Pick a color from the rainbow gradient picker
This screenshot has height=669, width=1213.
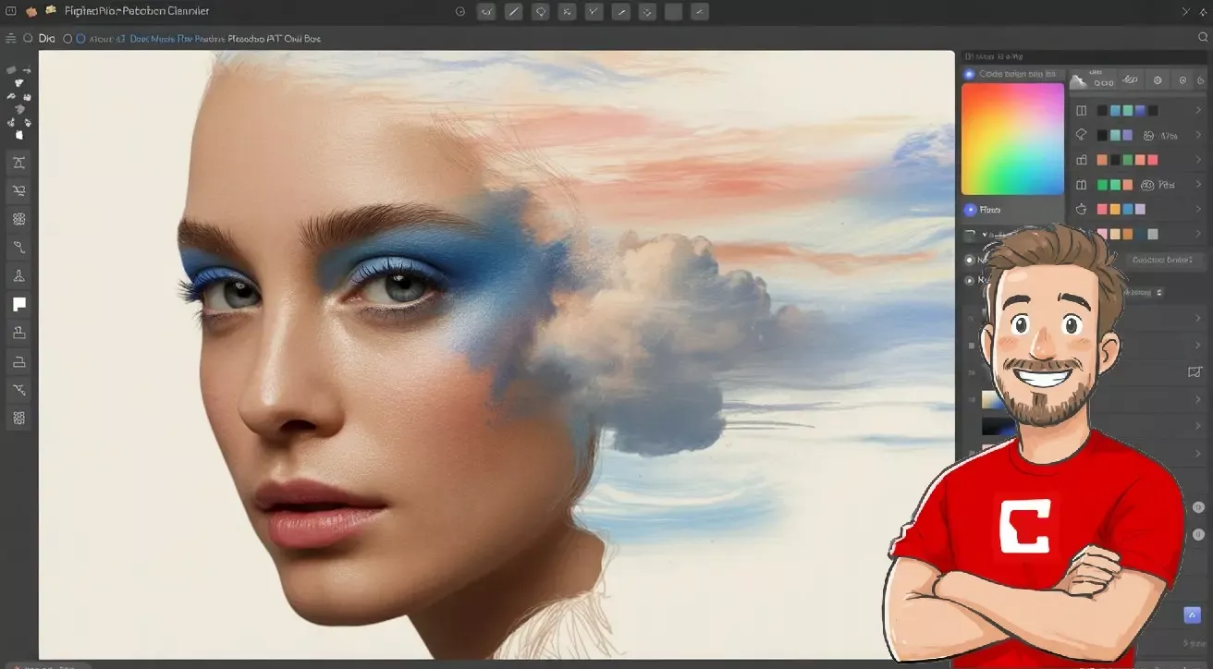(x=1012, y=139)
